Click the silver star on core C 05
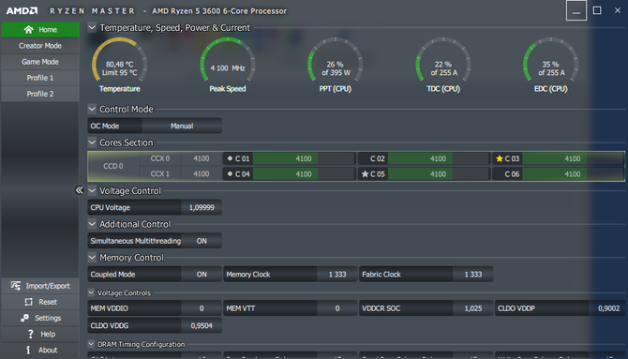Screen dimensions: 628x359 pyautogui.click(x=365, y=174)
